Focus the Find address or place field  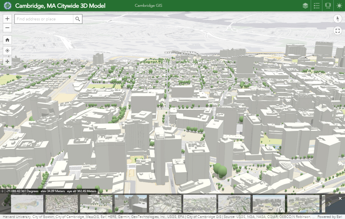point(44,19)
